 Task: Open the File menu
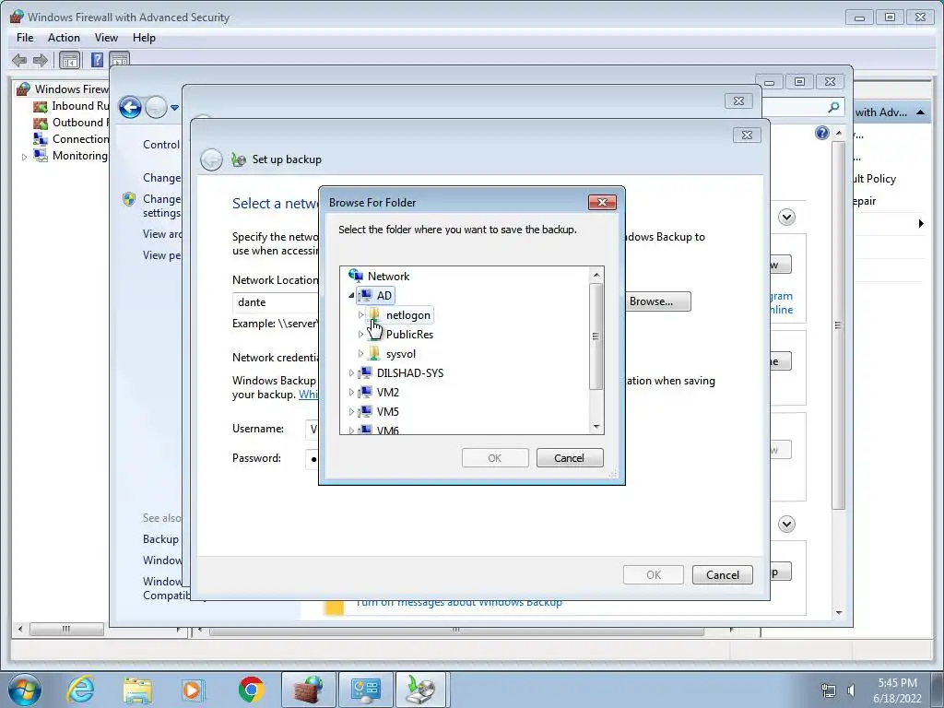(25, 37)
